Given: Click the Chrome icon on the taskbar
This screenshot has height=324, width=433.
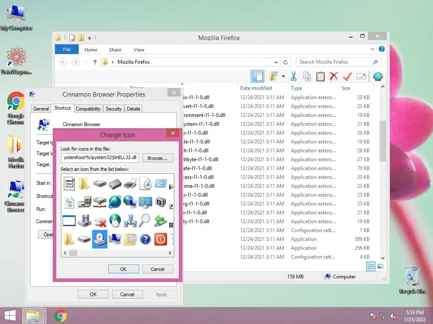Looking at the screenshot, I should click(60, 316).
